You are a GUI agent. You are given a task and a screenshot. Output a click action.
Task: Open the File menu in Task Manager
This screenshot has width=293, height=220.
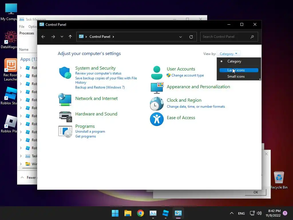point(22,27)
